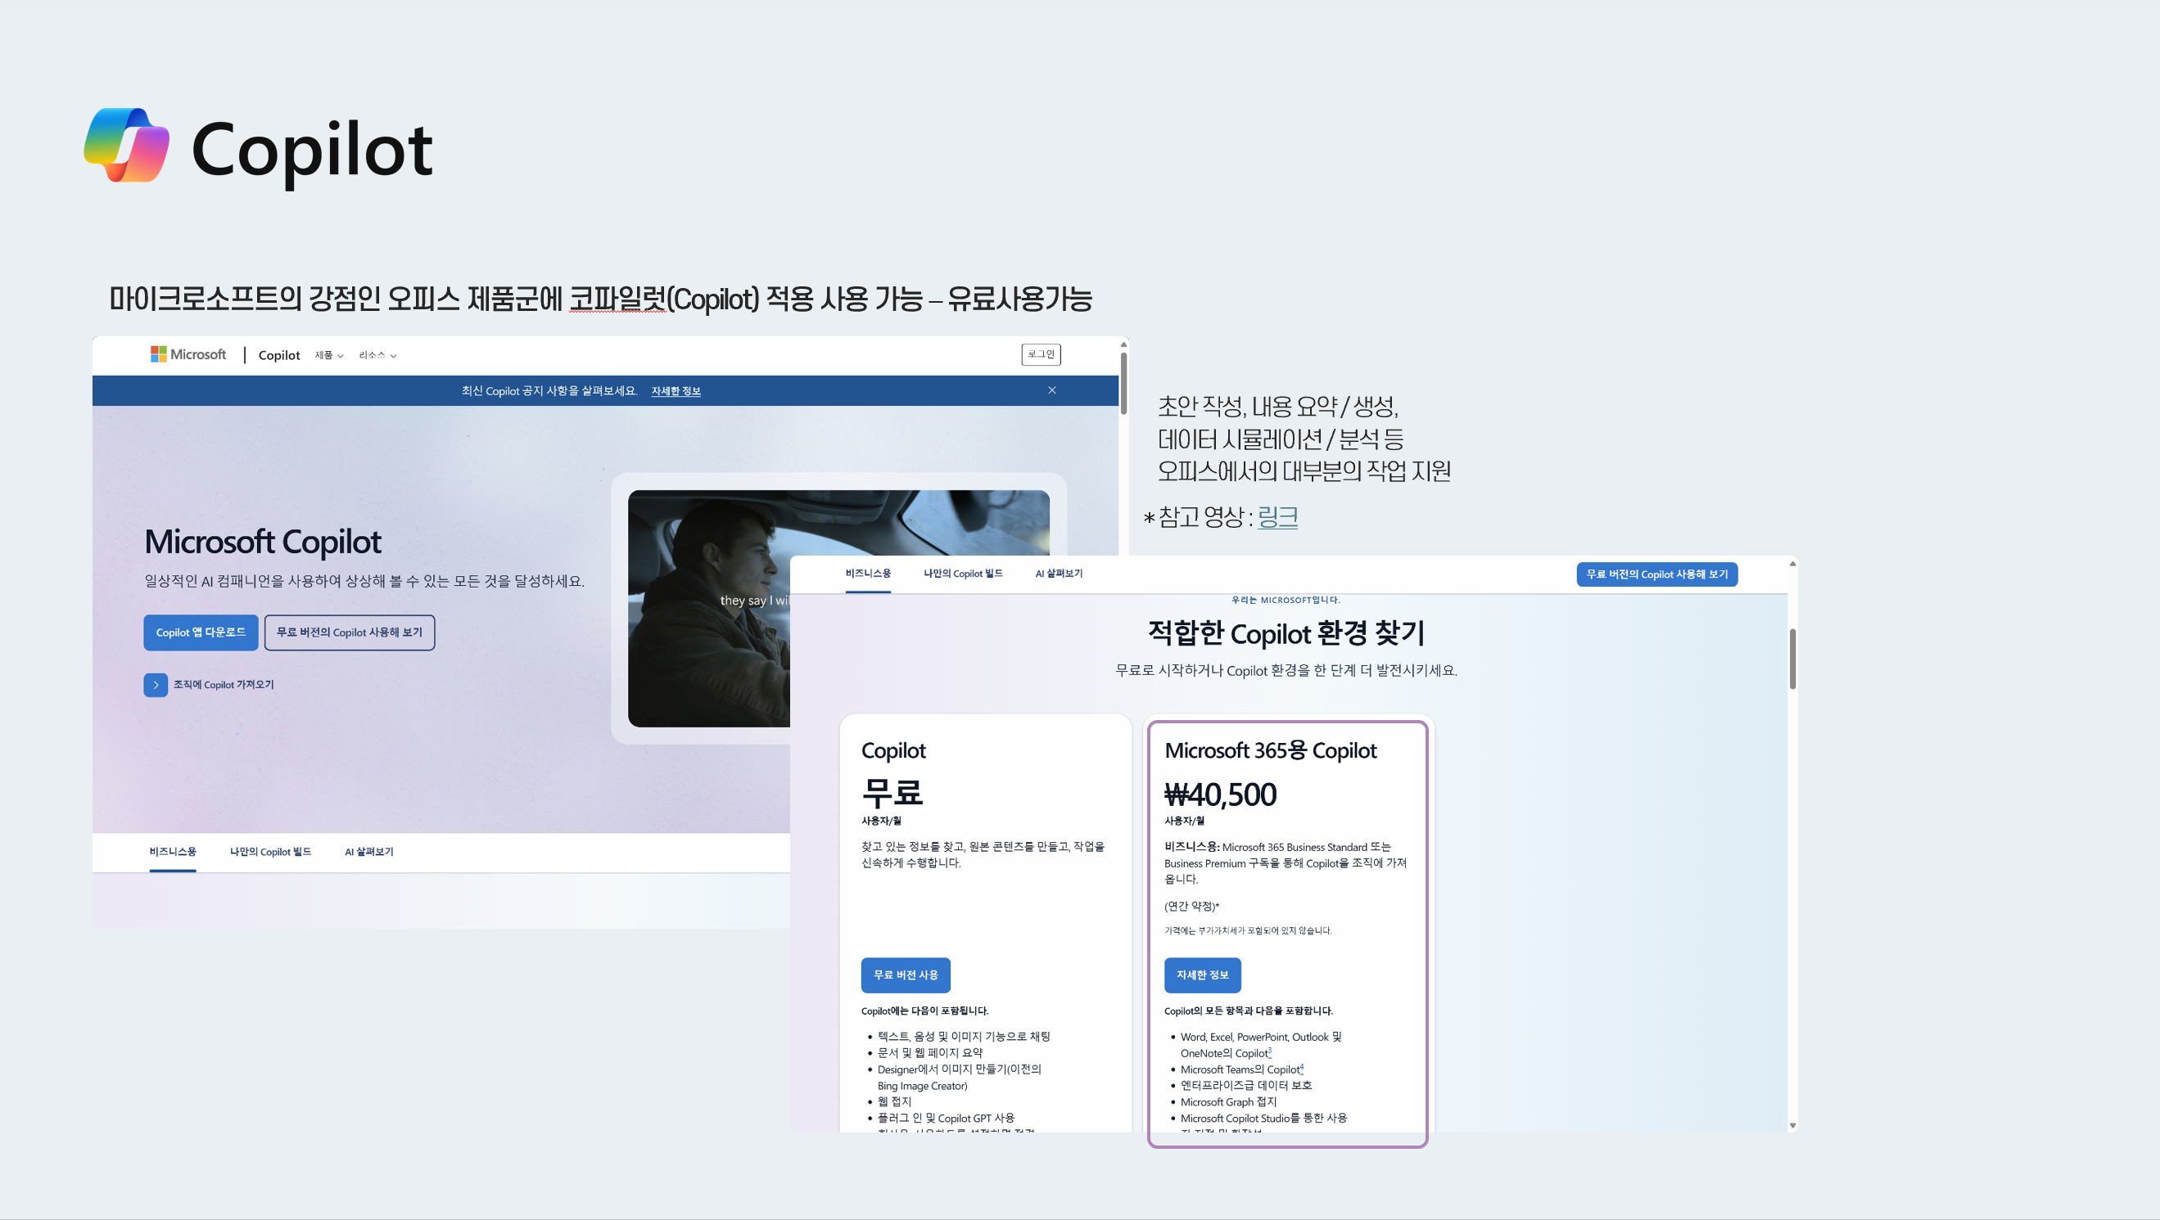The width and height of the screenshot is (2160, 1220).
Task: Open the 리소스 dropdown menu
Action: pos(377,355)
